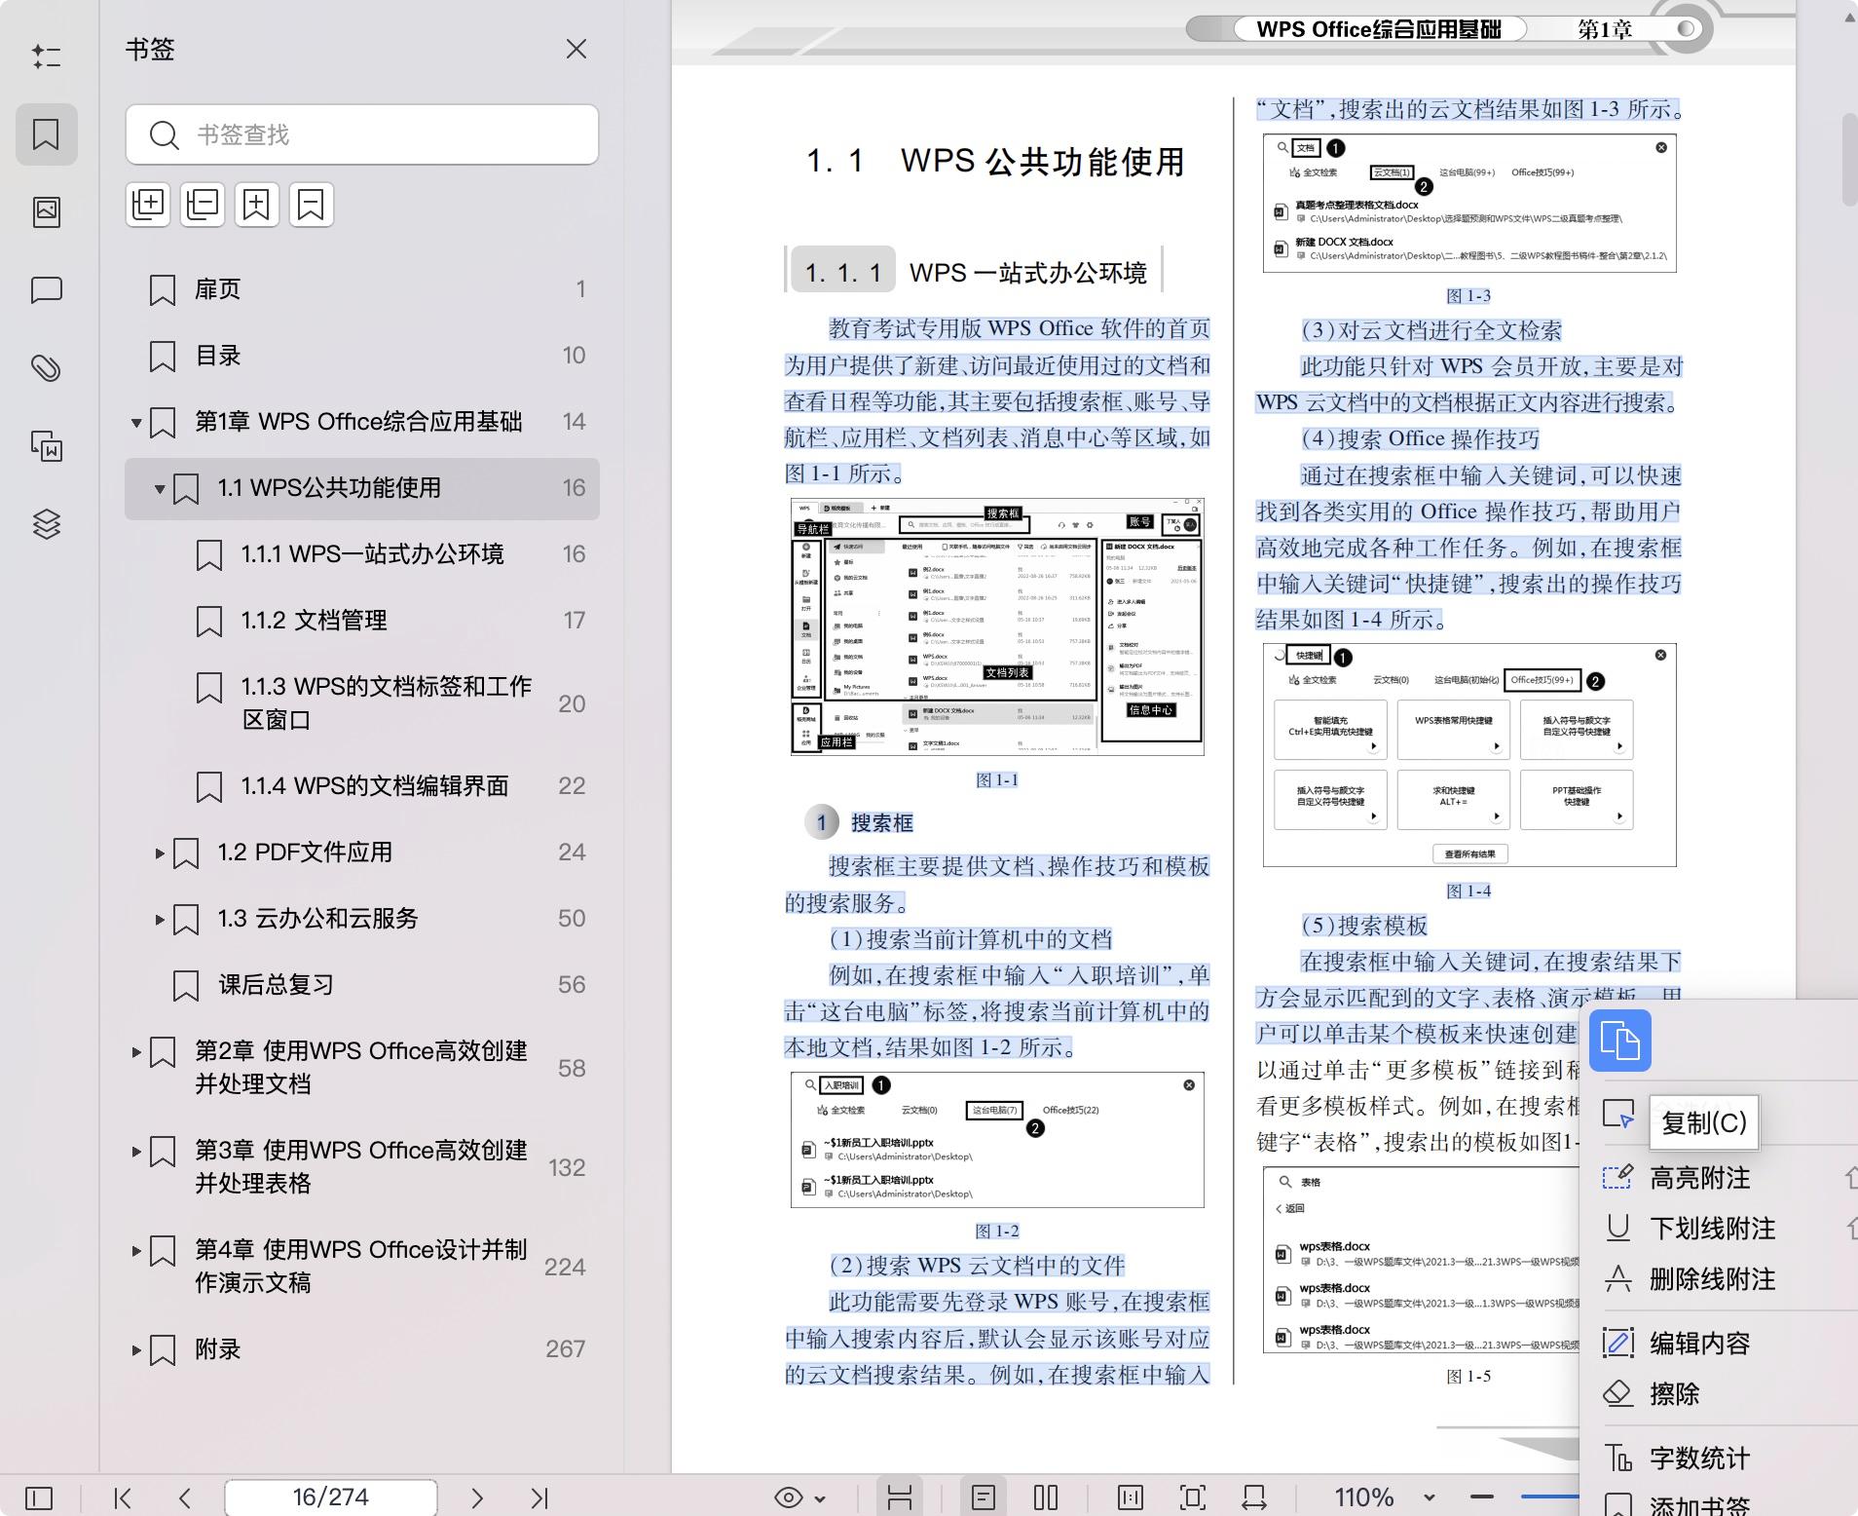Viewport: 1858px width, 1516px height.
Task: Click the actual-size 1:1 icon
Action: click(1131, 1497)
